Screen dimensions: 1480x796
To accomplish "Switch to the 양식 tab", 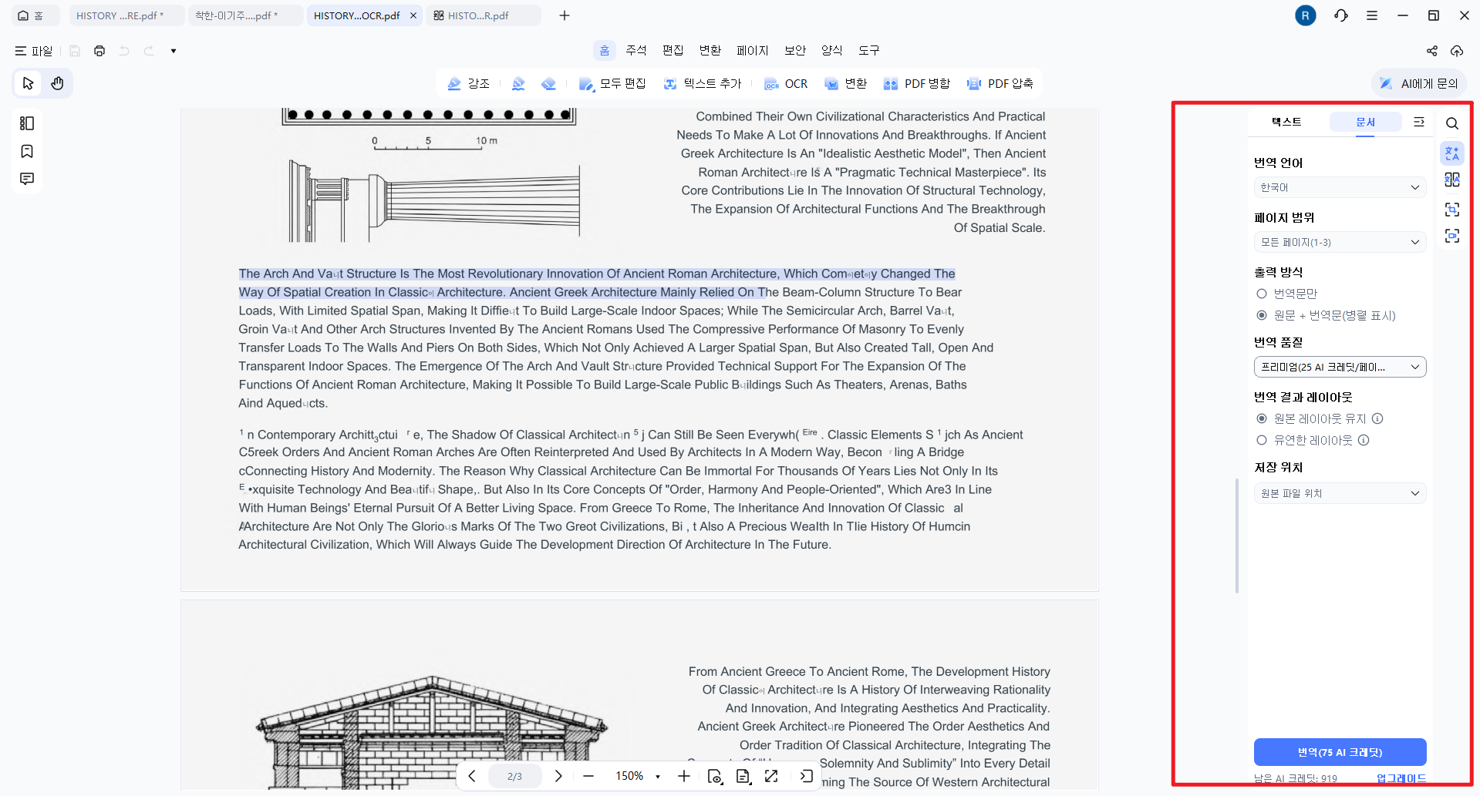I will [x=832, y=50].
